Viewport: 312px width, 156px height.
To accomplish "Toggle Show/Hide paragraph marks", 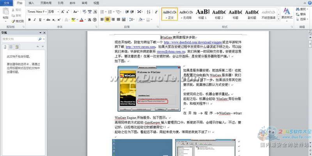I will pyautogui.click(x=157, y=12).
